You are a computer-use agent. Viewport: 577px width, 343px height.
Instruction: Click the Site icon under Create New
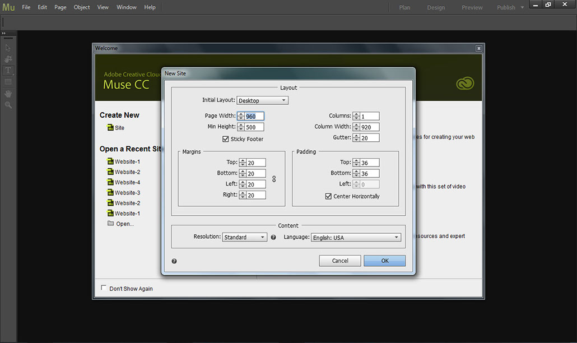tap(110, 127)
